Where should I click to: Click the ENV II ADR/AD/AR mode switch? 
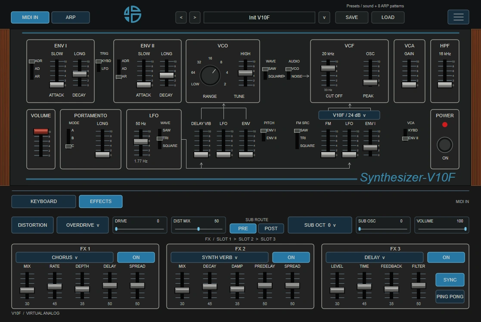coord(119,69)
